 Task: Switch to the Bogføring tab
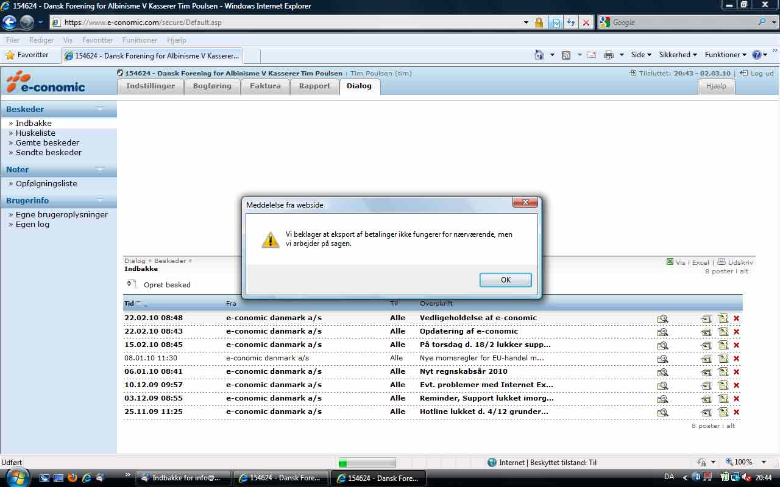(212, 86)
